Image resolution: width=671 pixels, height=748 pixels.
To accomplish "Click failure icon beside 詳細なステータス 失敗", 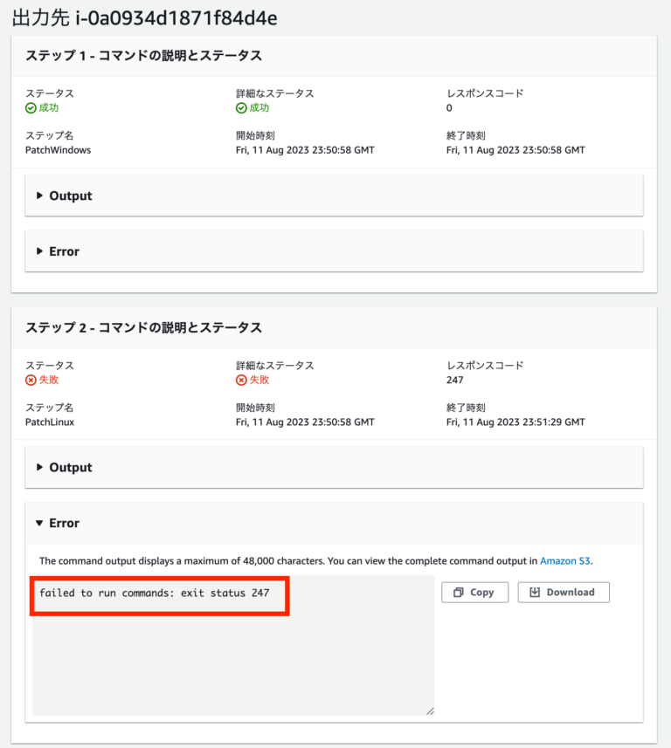I will point(242,380).
